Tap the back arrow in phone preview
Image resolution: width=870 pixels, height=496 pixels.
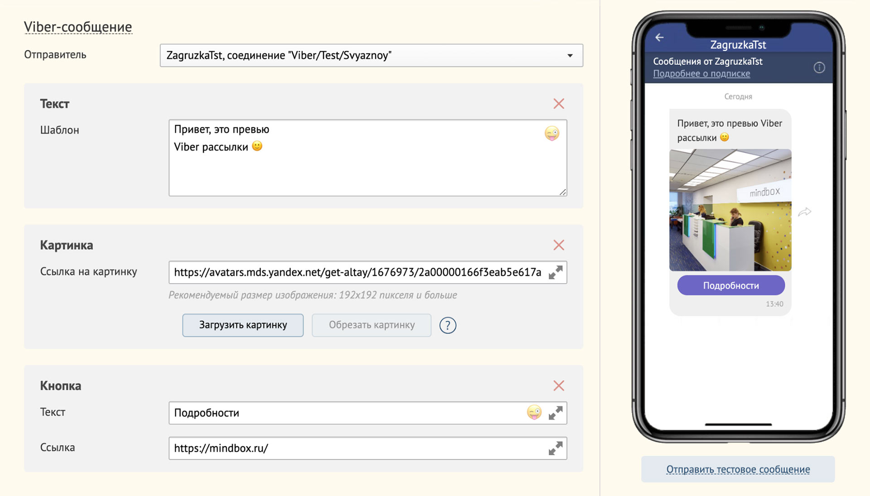(x=660, y=38)
